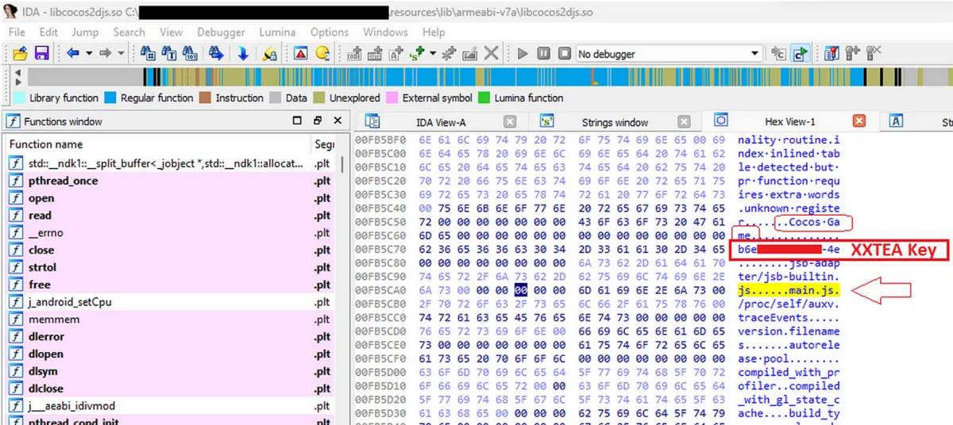Float the Functions window panel
This screenshot has width=953, height=425.
317,121
